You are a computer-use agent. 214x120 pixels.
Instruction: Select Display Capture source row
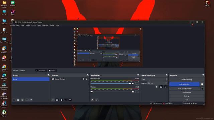(70, 79)
